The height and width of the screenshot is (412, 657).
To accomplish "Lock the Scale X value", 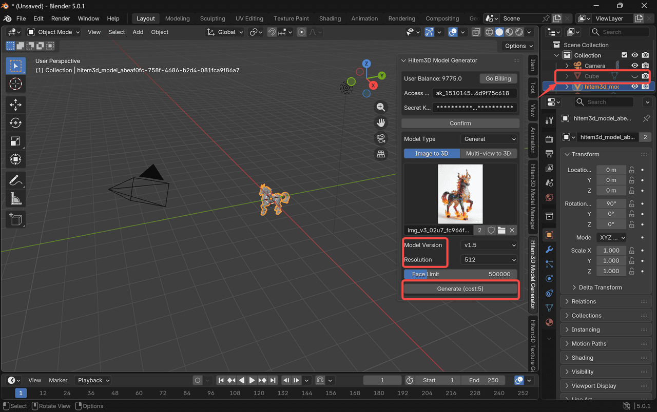I will click(632, 251).
